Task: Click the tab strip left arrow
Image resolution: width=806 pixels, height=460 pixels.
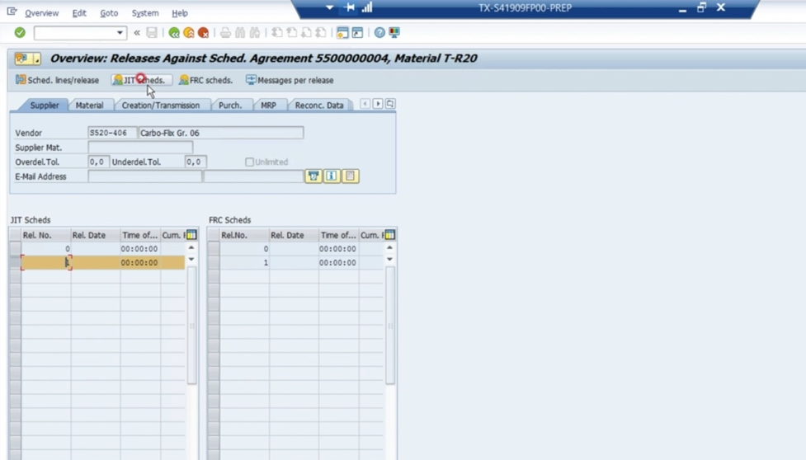Action: tap(365, 104)
